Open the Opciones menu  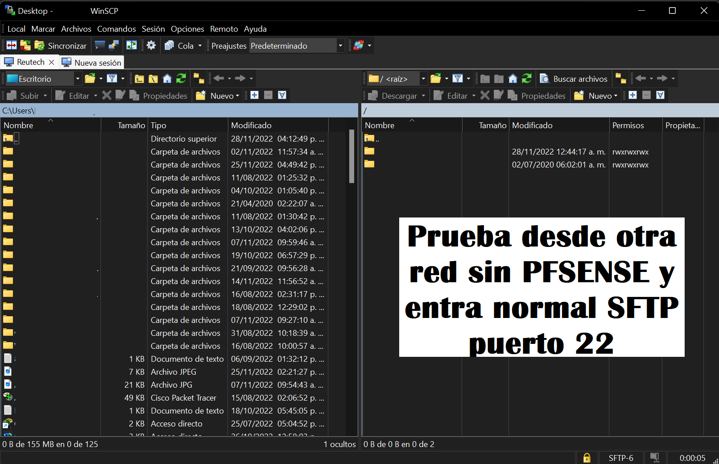[x=187, y=29]
